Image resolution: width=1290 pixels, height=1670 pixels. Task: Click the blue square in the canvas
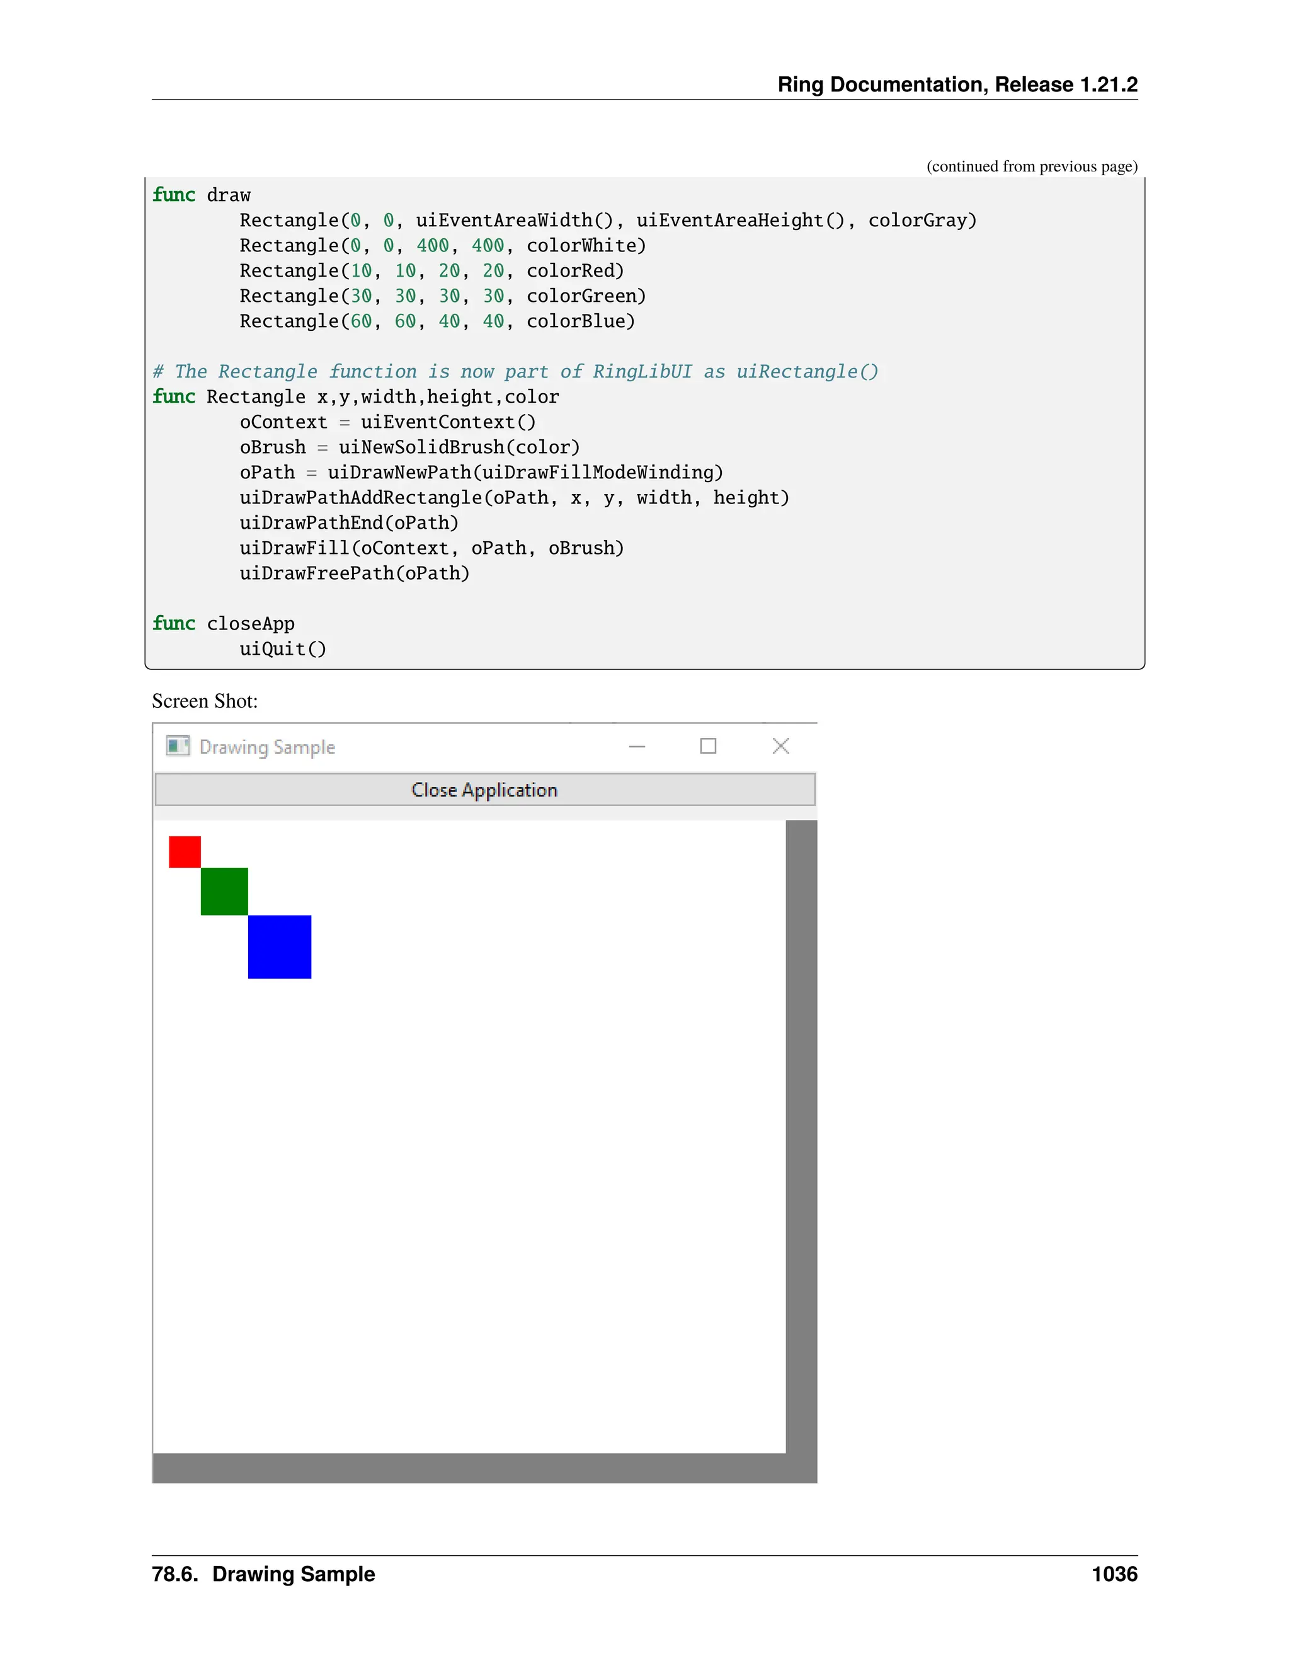280,947
